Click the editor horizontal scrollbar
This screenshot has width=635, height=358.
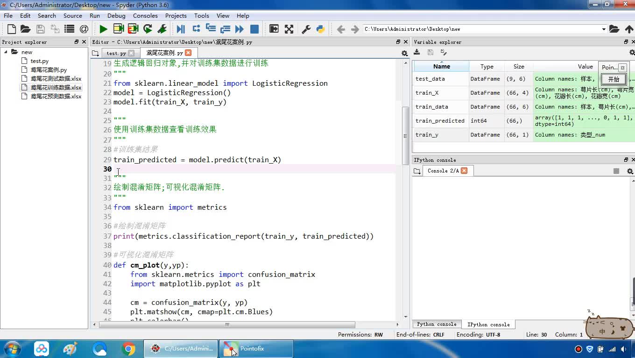(x=227, y=324)
